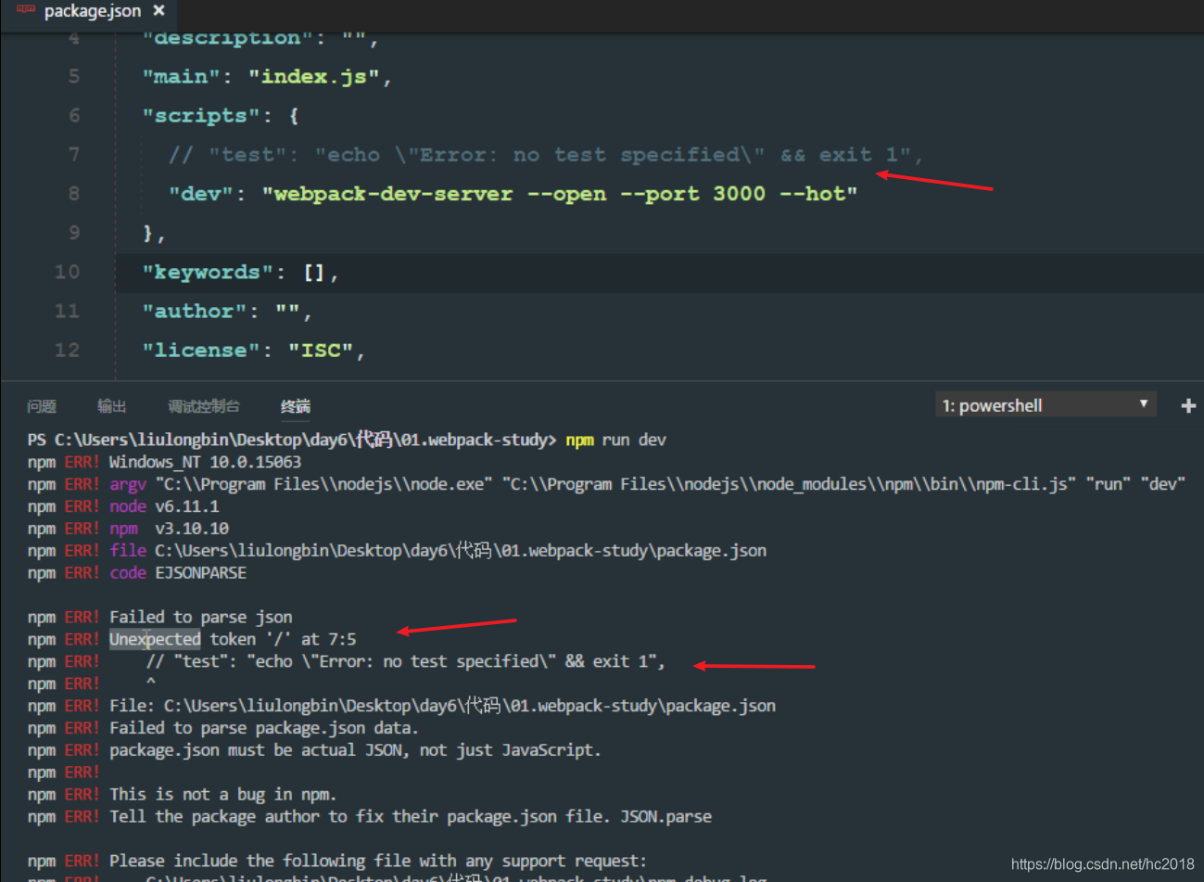Click 'This is not a bug in npm.' line
This screenshot has width=1204, height=882.
click(x=222, y=795)
